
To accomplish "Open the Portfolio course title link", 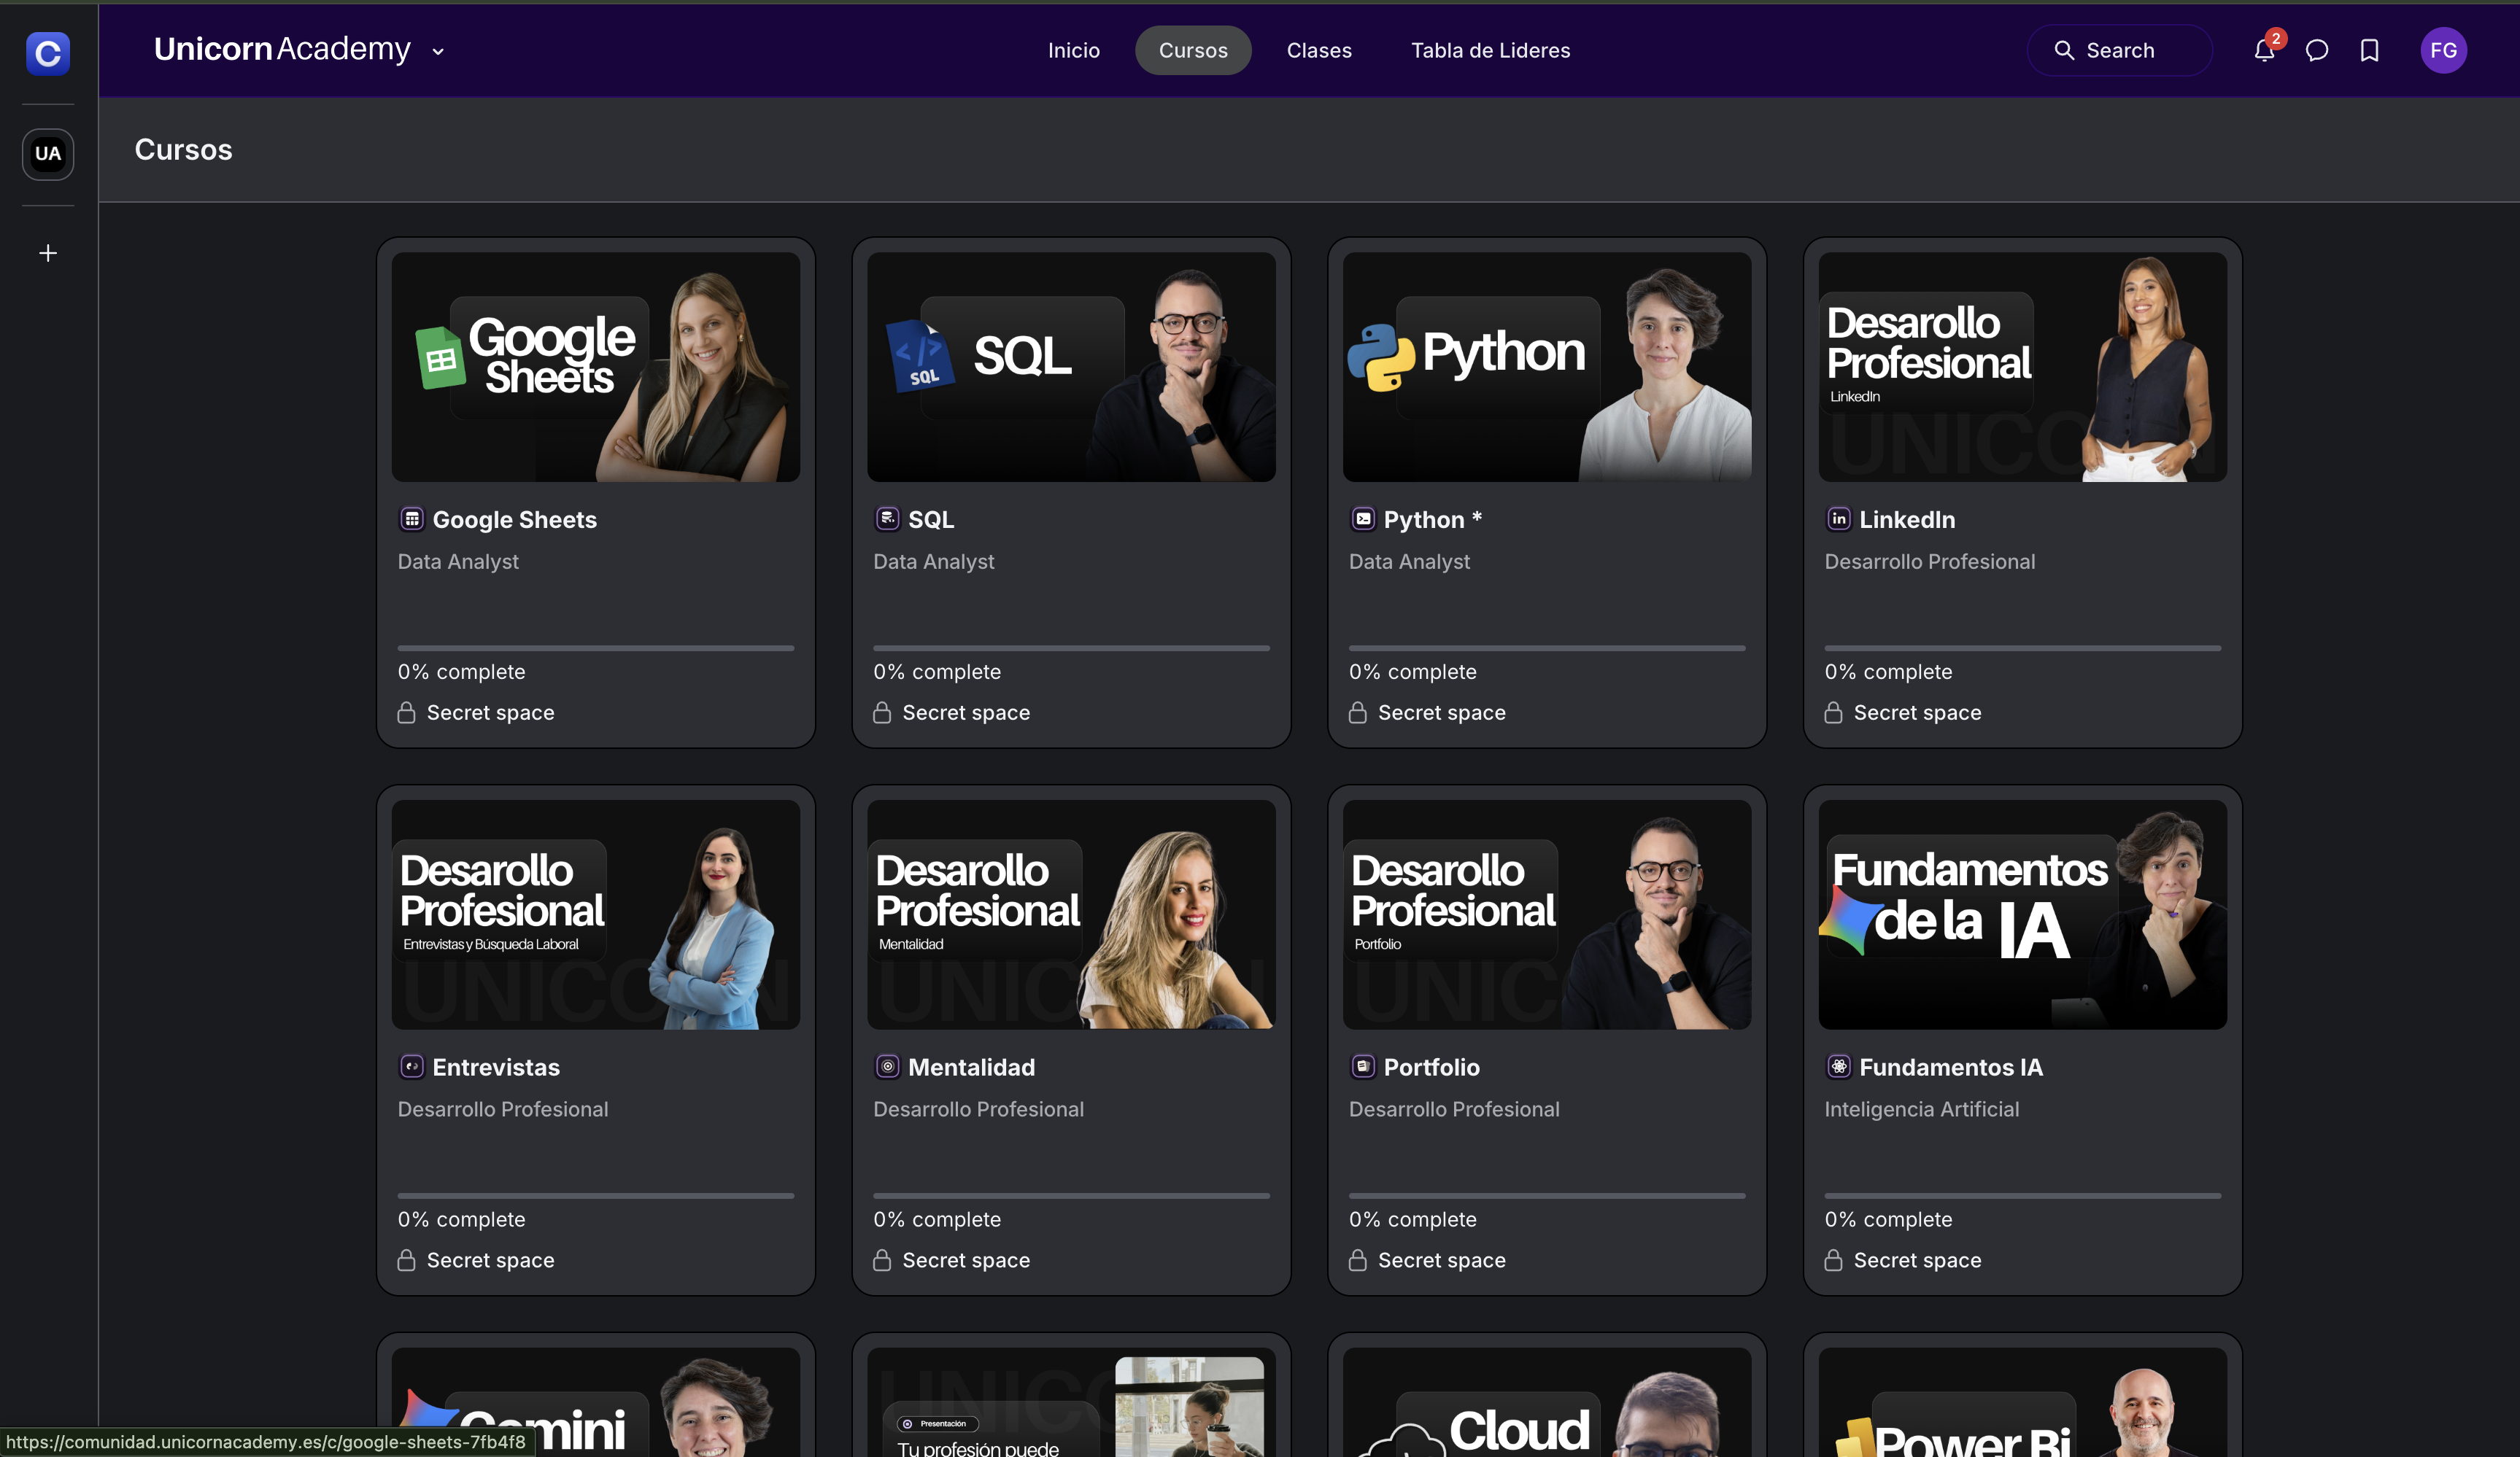I will (x=1431, y=1068).
